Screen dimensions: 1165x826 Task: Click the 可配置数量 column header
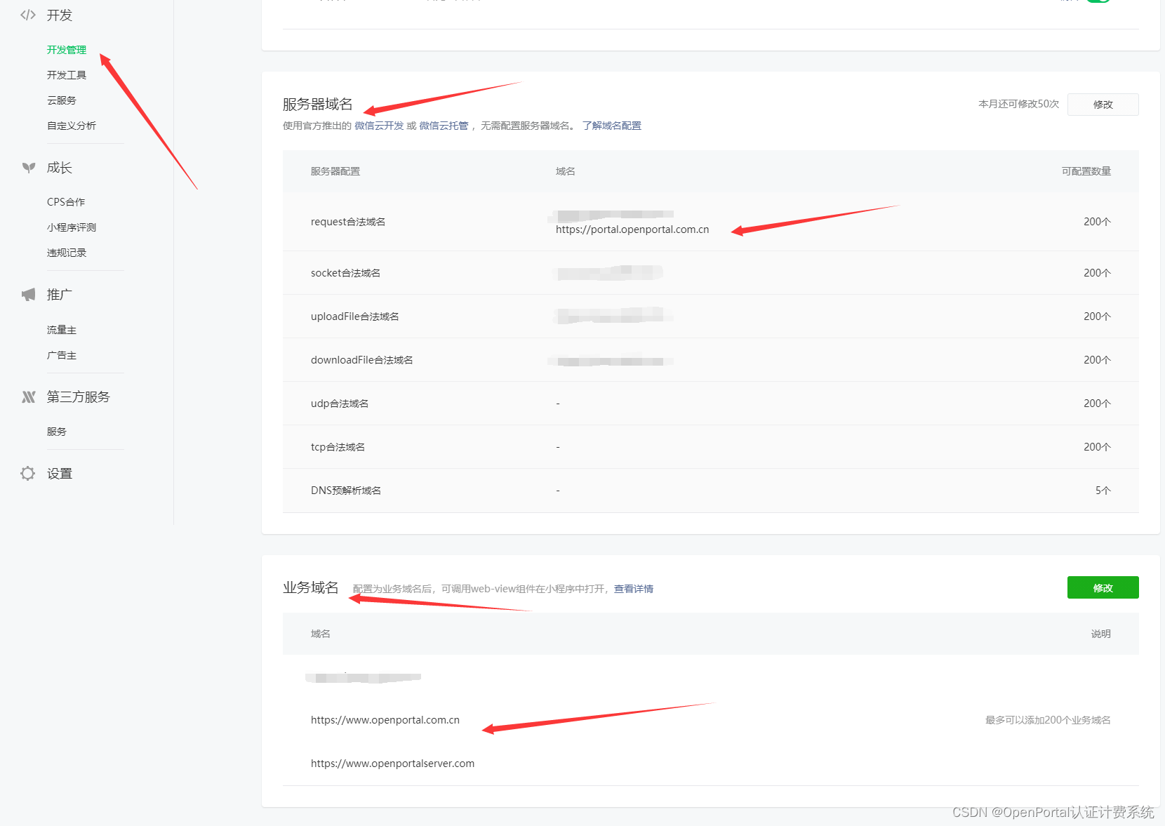(1086, 171)
